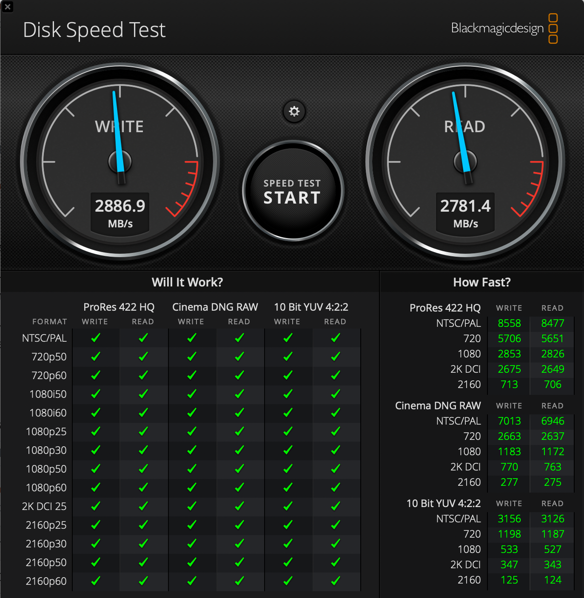Click the Cinema DNG NTSC/PAL write value 7013
The width and height of the screenshot is (584, 598).
[x=509, y=421]
